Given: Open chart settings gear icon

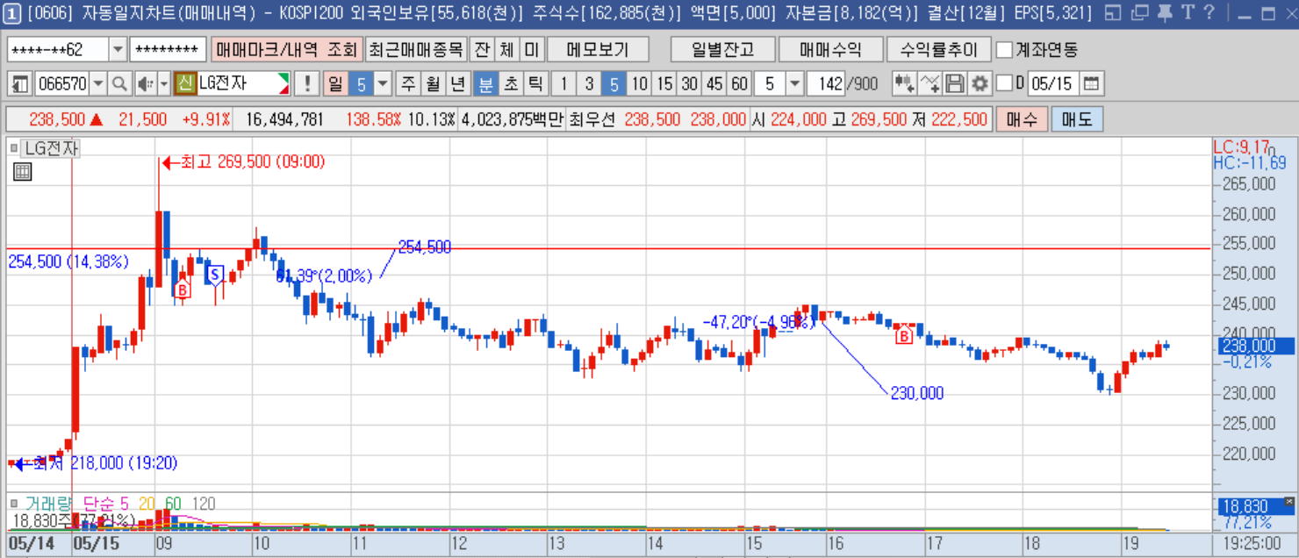Looking at the screenshot, I should click(x=980, y=84).
